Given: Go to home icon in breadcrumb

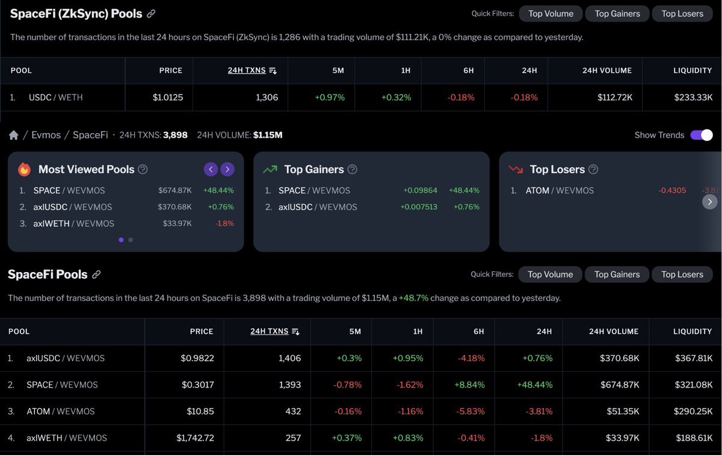Looking at the screenshot, I should pos(13,135).
